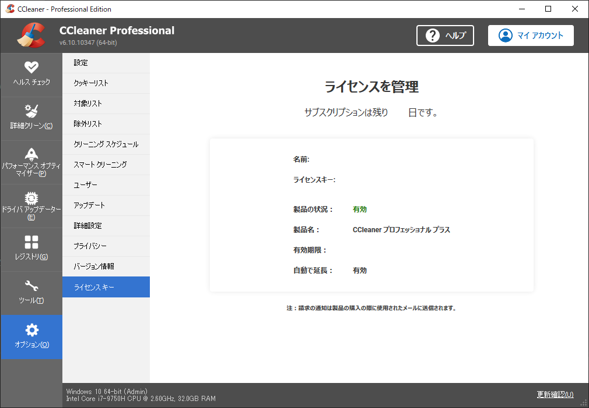This screenshot has width=589, height=408.
Task: Click the 製品名 label
Action: 306,229
